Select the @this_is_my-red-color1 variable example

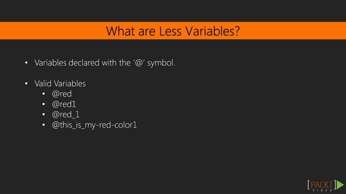click(94, 125)
